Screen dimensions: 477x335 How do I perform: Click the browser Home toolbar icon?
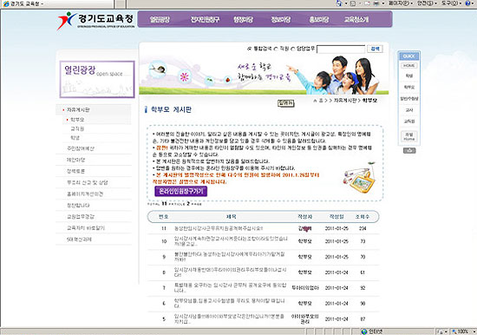click(x=339, y=3)
